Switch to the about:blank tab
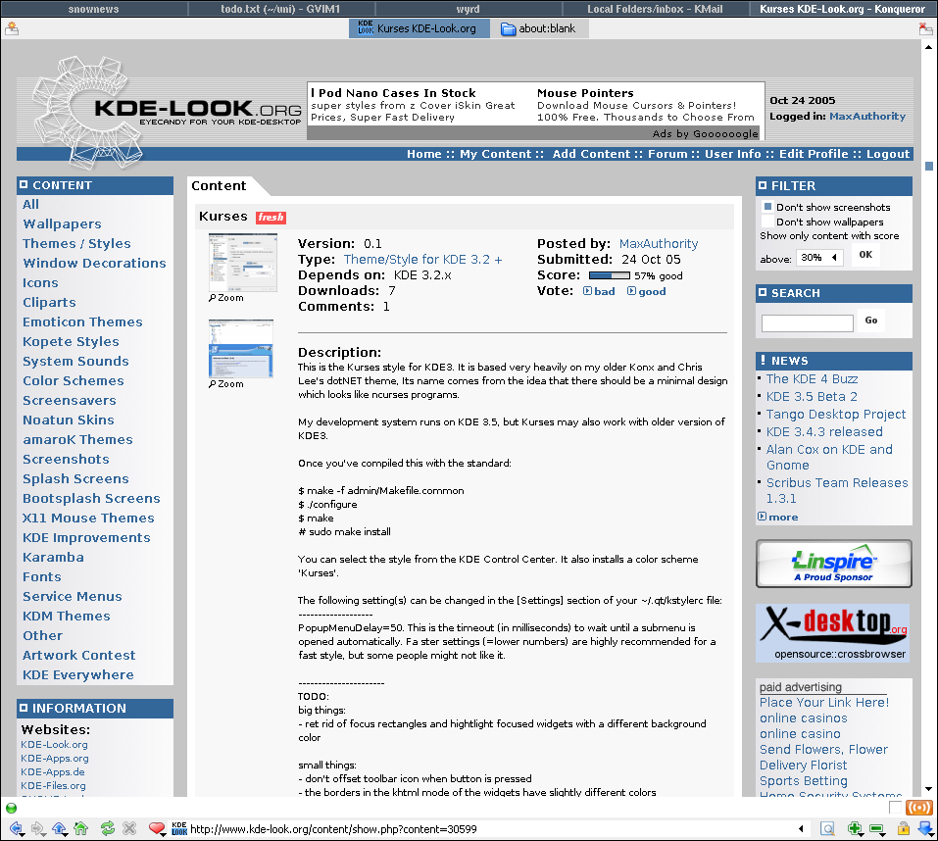Viewport: 938px width, 841px height. [539, 28]
